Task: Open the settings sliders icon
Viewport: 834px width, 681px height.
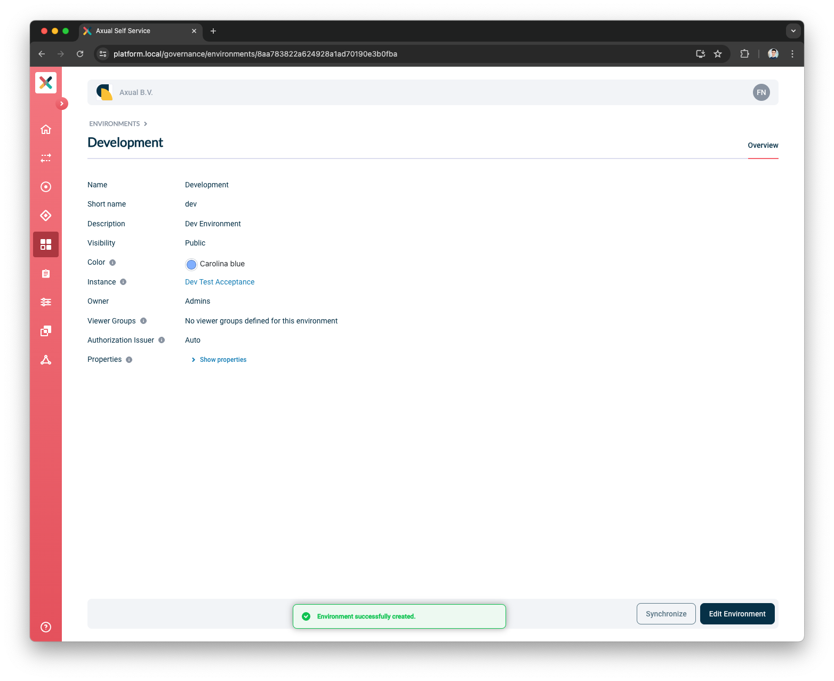Action: point(45,302)
